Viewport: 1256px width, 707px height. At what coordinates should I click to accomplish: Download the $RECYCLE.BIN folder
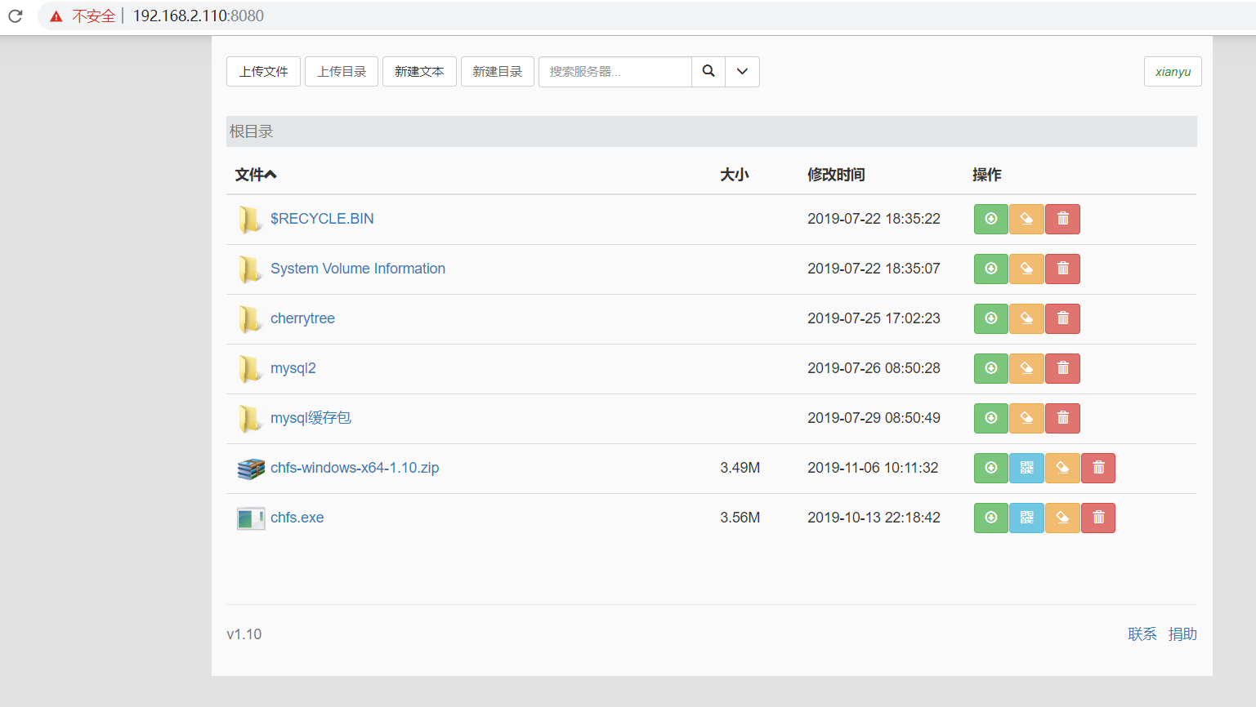(x=990, y=219)
